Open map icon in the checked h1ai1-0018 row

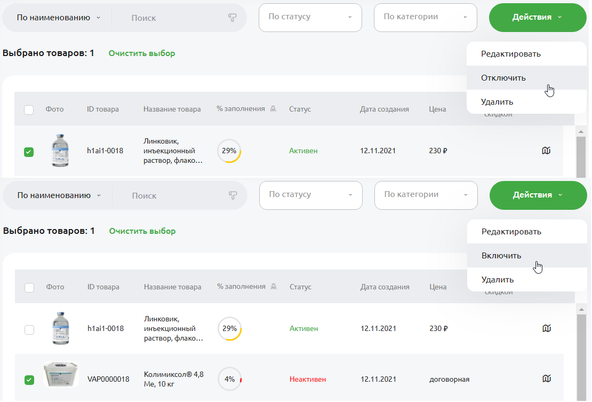pos(546,151)
